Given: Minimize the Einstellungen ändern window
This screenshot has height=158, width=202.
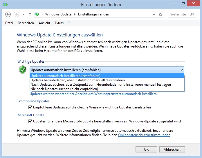Looking at the screenshot, I should click(x=175, y=4).
